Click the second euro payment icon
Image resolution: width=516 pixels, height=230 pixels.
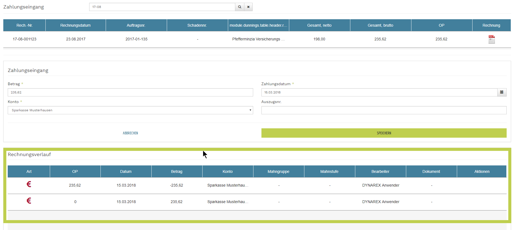click(29, 201)
